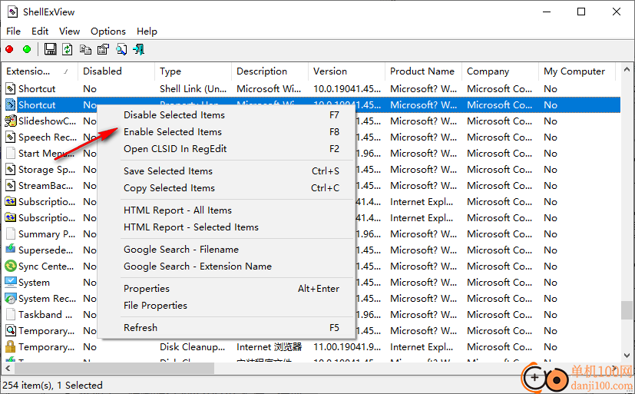Select the Sync Cente... row name
The height and width of the screenshot is (394, 635).
(x=46, y=266)
